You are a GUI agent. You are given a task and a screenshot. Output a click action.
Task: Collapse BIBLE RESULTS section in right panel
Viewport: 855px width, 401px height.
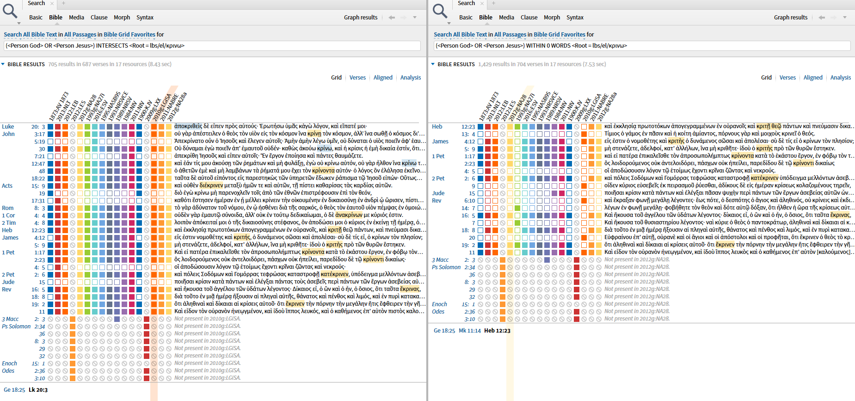(433, 64)
